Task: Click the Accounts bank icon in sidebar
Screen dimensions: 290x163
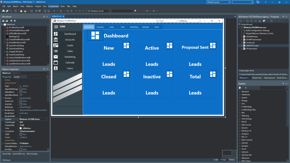Action: 56,39
